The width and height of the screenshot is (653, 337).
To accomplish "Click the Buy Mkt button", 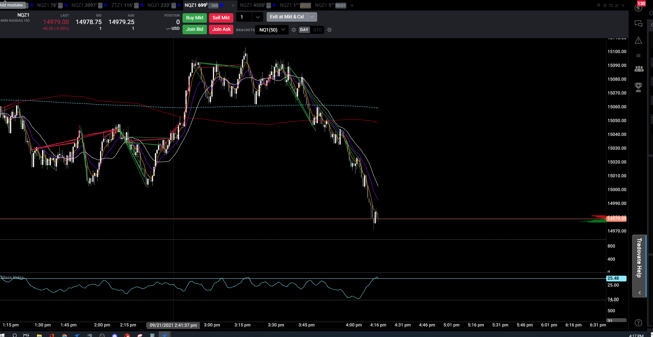I will [x=195, y=18].
